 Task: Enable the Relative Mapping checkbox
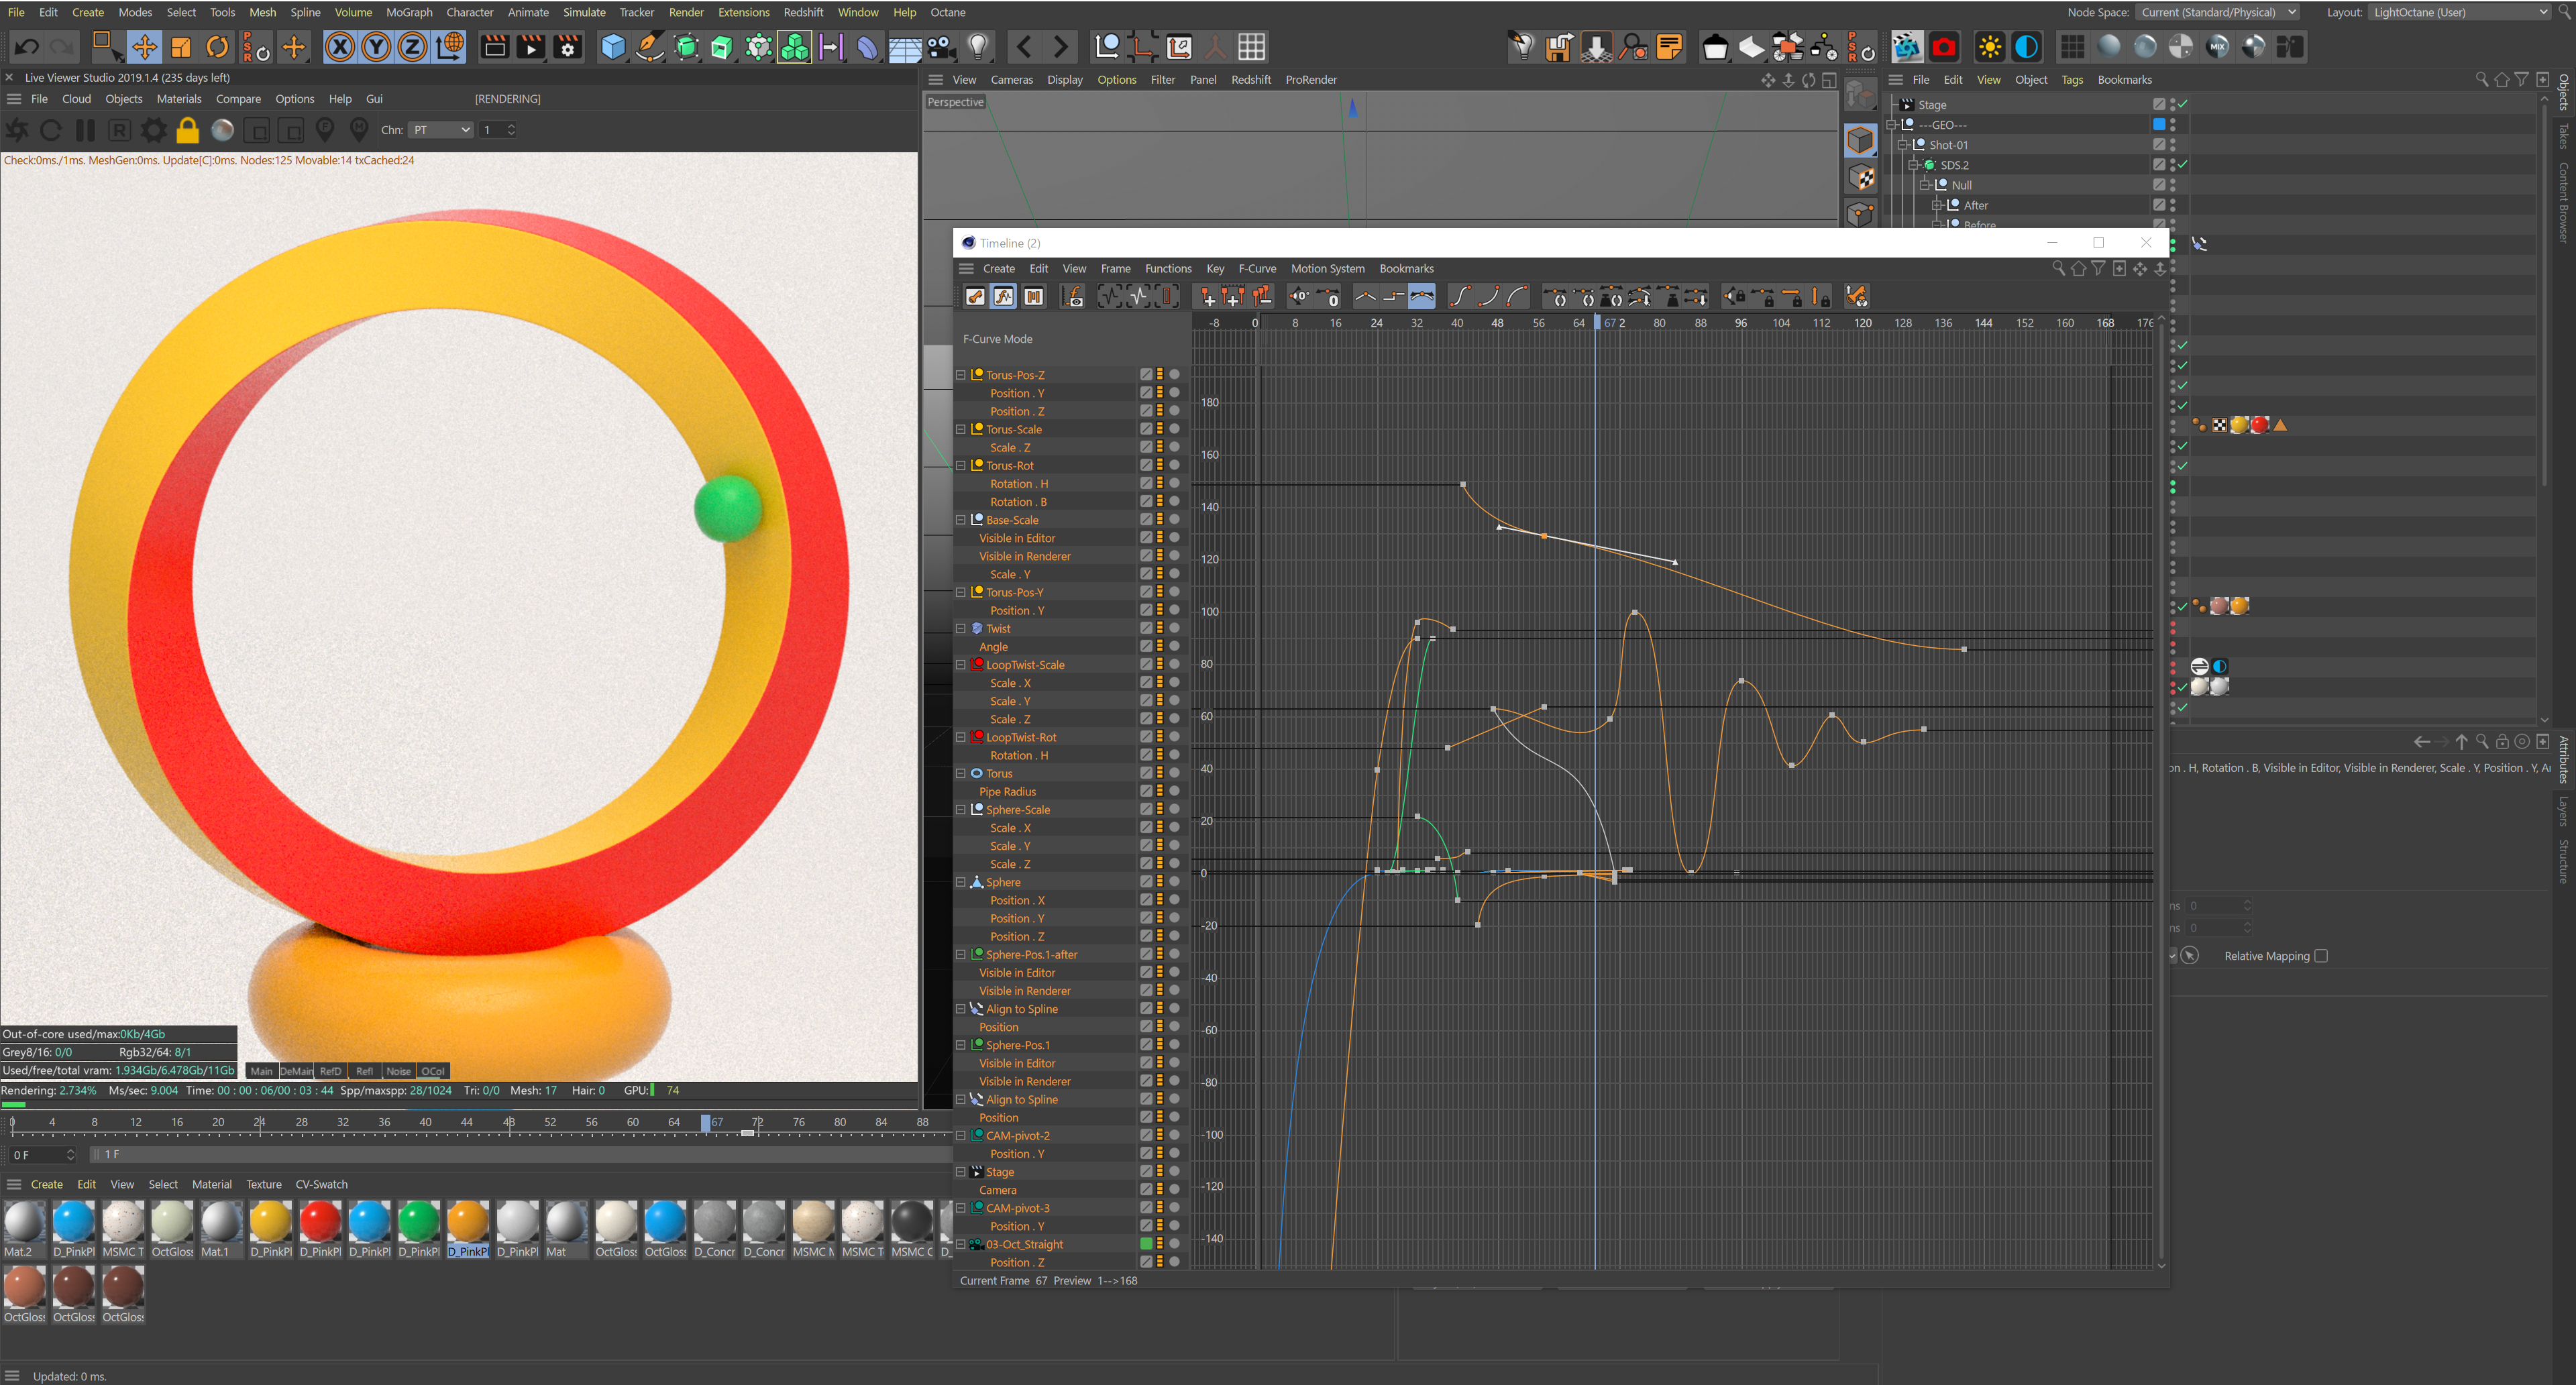(2321, 956)
